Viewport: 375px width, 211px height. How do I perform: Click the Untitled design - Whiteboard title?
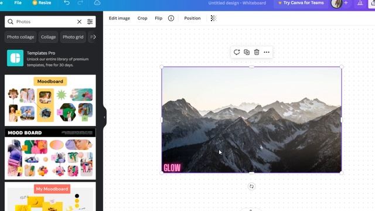(x=237, y=3)
